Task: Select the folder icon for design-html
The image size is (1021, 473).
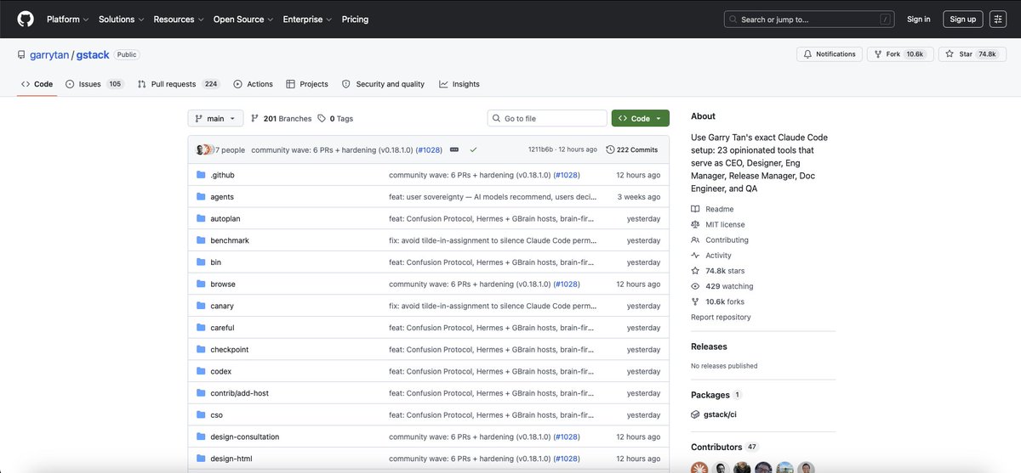Action: coord(202,459)
